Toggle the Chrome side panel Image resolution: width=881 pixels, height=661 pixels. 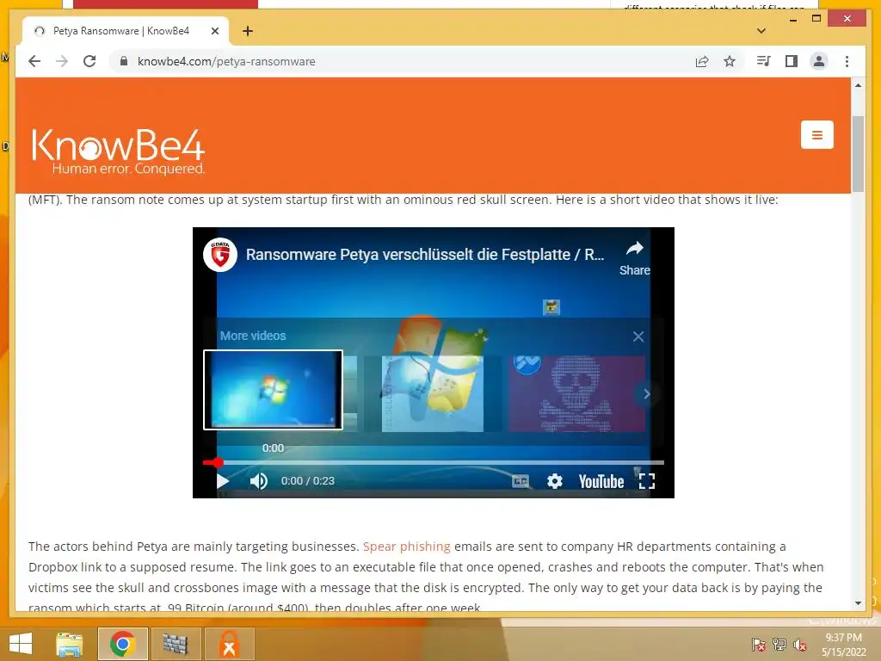coord(792,61)
